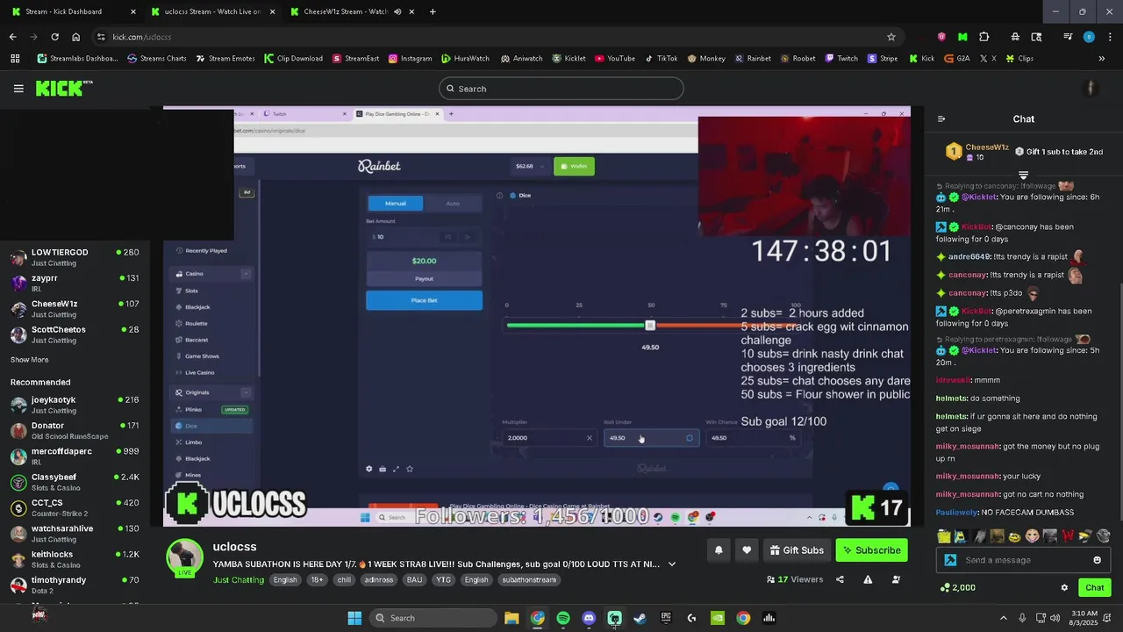Screen dimensions: 1123x632
Task: Mute the CheeseW1z tab audio icon
Action: click(397, 11)
